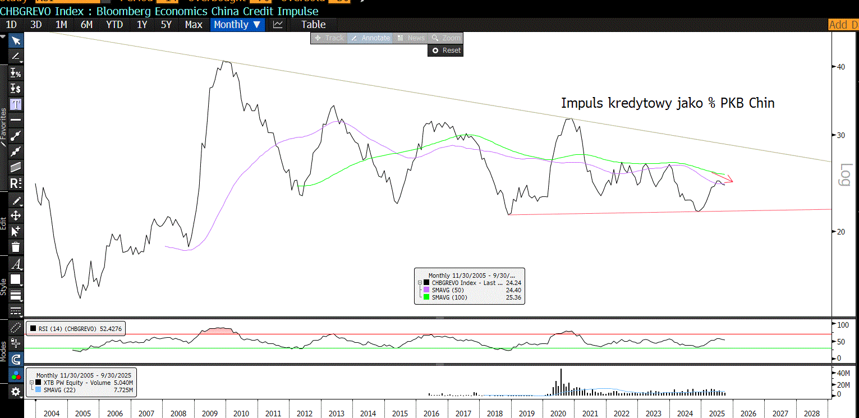The height and width of the screenshot is (418, 859).
Task: Pick the percent change measurement tool
Action: coord(16,73)
